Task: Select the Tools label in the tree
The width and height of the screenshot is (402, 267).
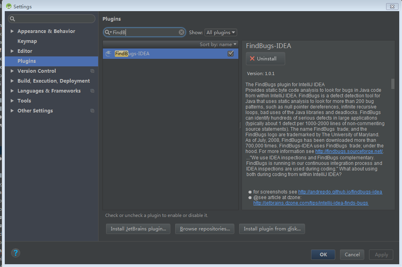Action: coord(24,101)
